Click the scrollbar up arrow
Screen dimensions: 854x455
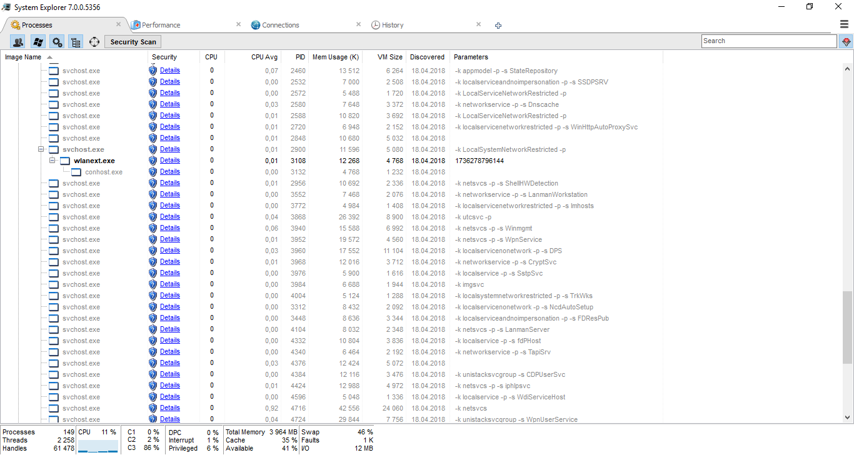point(847,69)
